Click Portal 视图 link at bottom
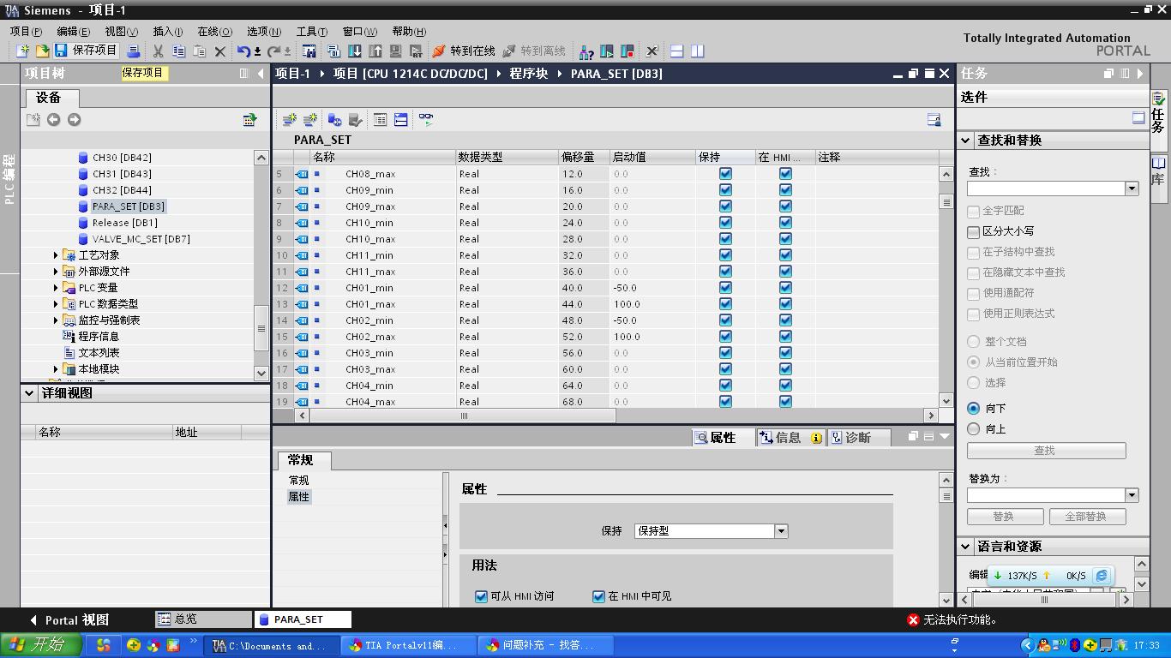The width and height of the screenshot is (1171, 658). pos(69,619)
